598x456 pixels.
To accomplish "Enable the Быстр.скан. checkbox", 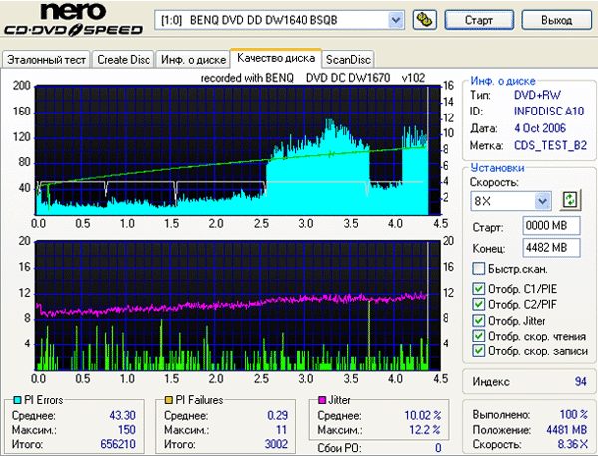I will coord(479,269).
